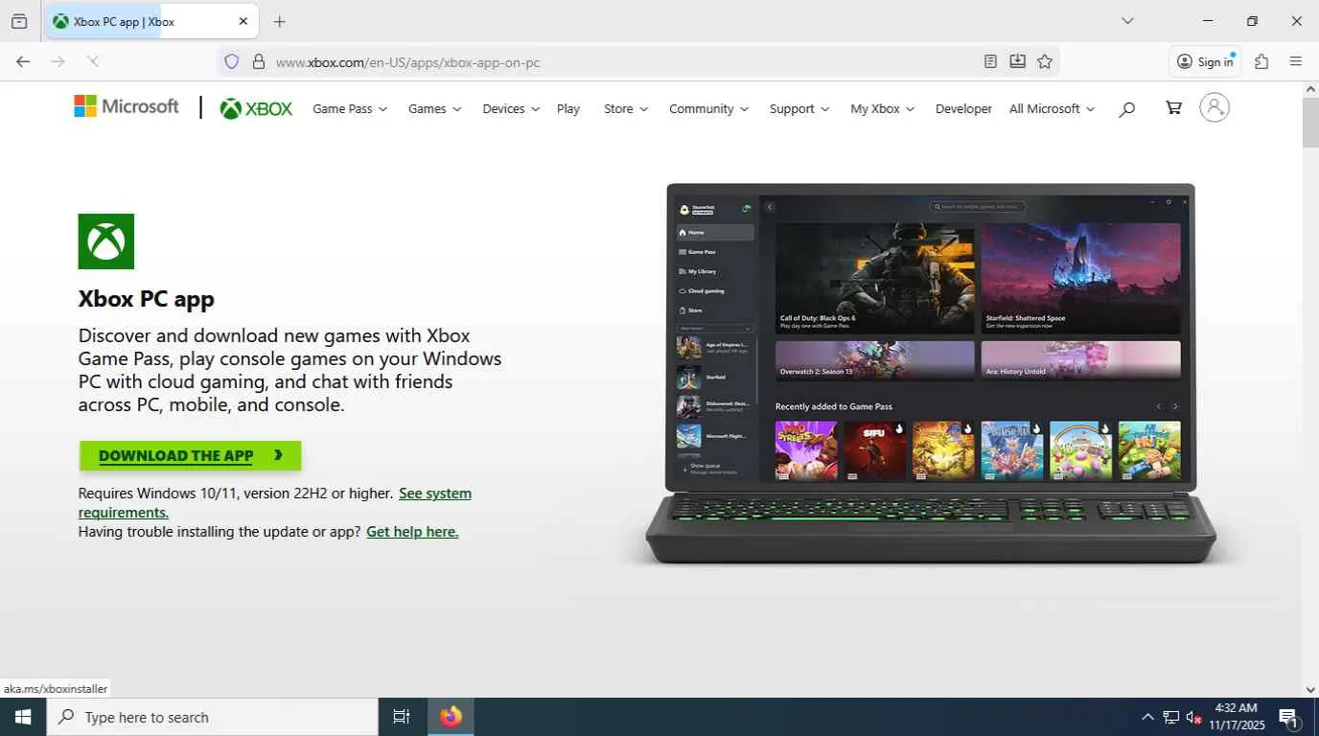Expand the All Microsoft menu
The height and width of the screenshot is (736, 1319).
pyautogui.click(x=1052, y=108)
